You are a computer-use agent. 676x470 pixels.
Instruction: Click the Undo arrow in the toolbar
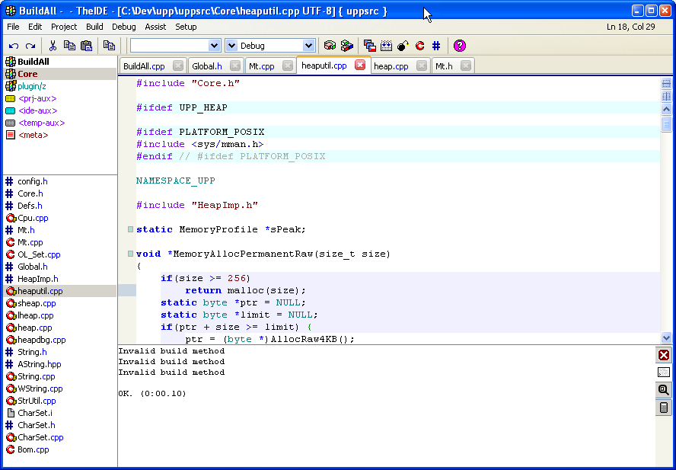14,46
